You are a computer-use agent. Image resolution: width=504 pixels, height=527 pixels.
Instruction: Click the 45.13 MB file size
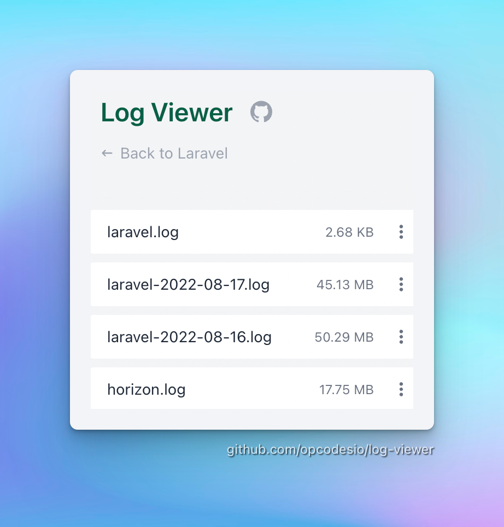pyautogui.click(x=345, y=285)
